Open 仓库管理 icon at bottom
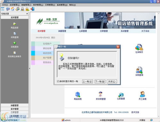Screen dimensions: 160x122 [121, 96]
